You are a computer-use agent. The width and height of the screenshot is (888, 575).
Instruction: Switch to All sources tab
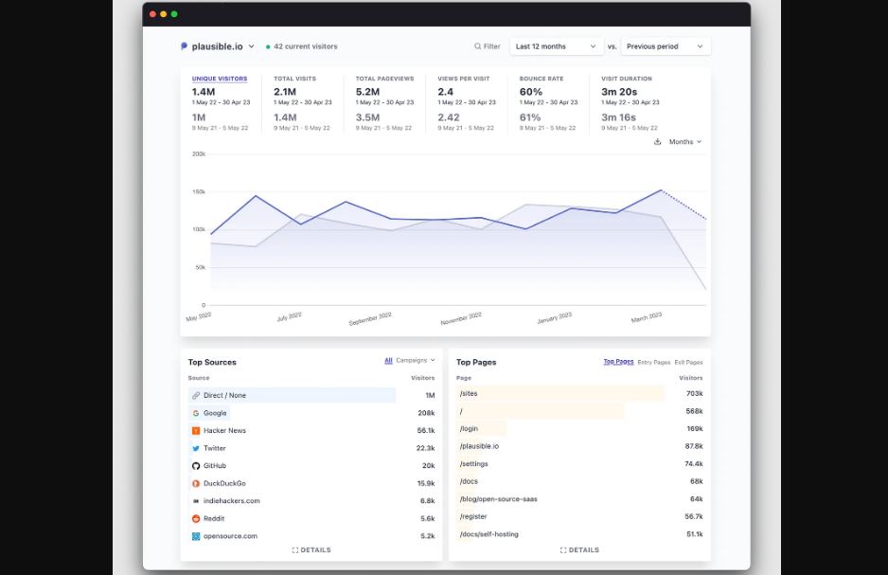[388, 360]
